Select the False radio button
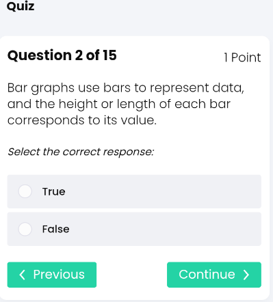 pyautogui.click(x=25, y=229)
